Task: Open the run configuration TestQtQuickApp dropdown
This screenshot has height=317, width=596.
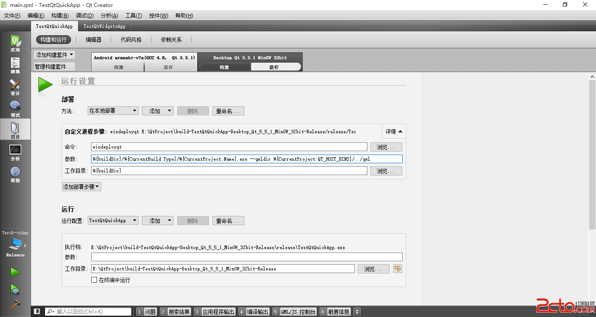Action: (113, 220)
